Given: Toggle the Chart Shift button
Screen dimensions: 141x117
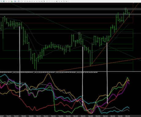Looking at the screenshot, I should [9, 1].
